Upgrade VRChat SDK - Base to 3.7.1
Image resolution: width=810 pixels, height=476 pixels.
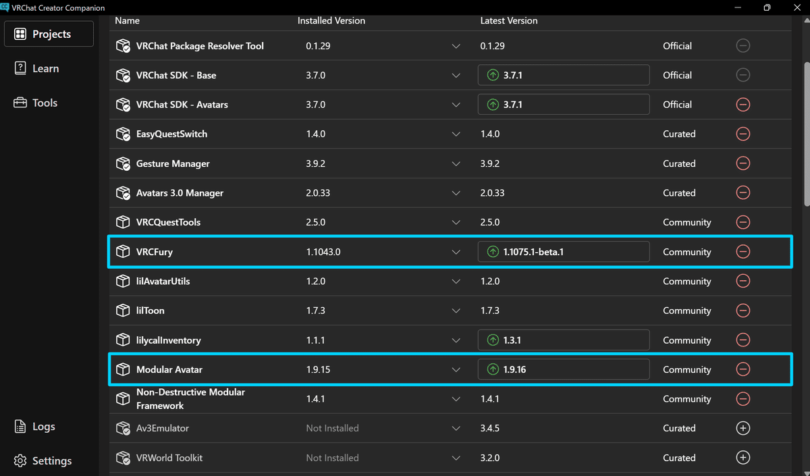tap(564, 75)
